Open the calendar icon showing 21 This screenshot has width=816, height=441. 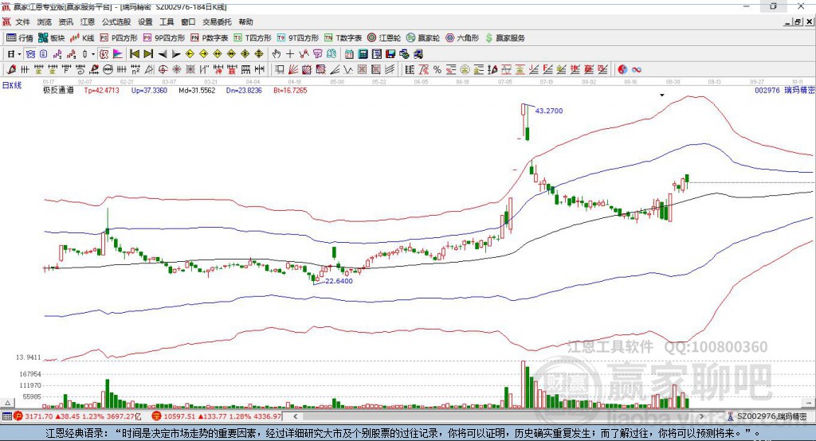click(x=349, y=54)
